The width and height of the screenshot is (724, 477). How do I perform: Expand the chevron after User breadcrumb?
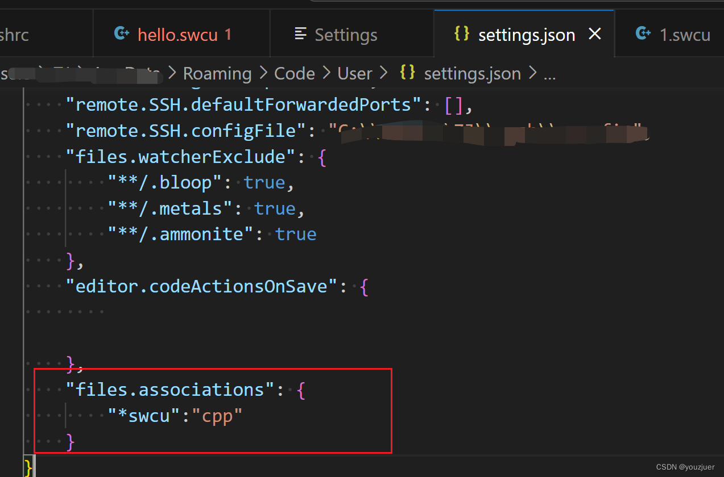pos(383,73)
